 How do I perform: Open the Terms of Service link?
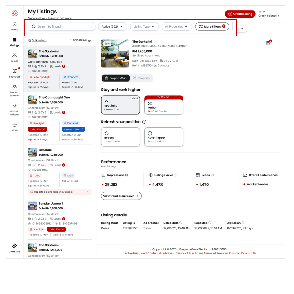click(215, 253)
